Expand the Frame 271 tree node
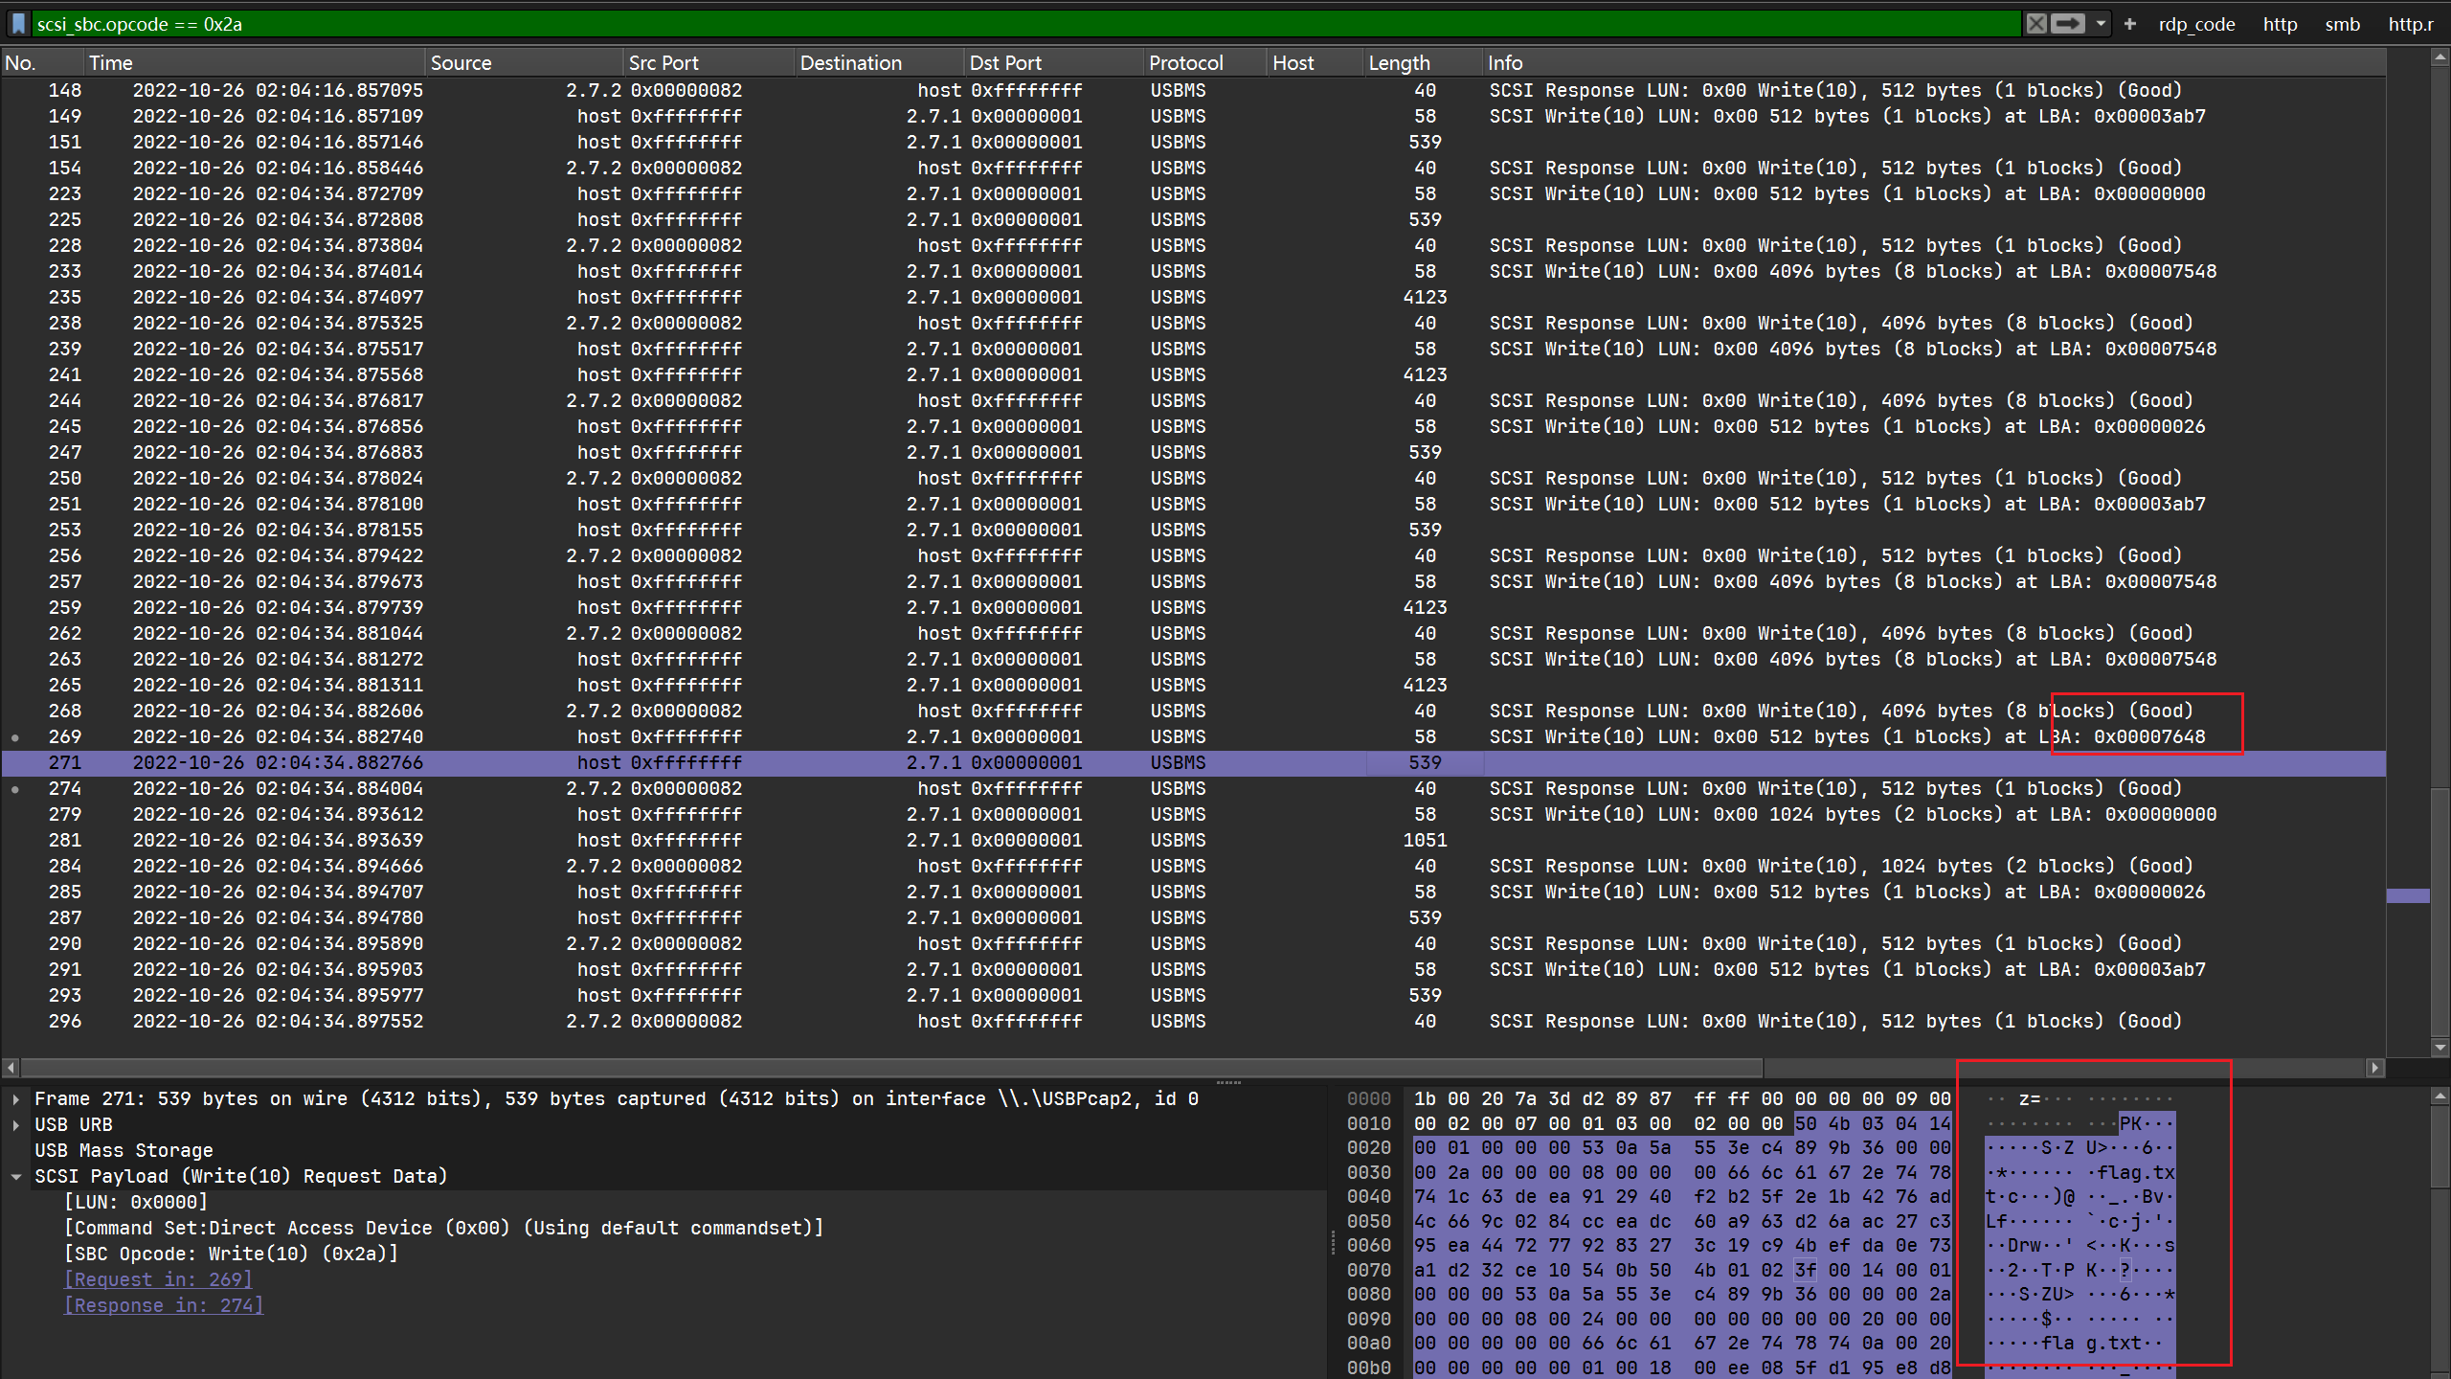Screen dimensions: 2451x1379 click(x=16, y=1098)
